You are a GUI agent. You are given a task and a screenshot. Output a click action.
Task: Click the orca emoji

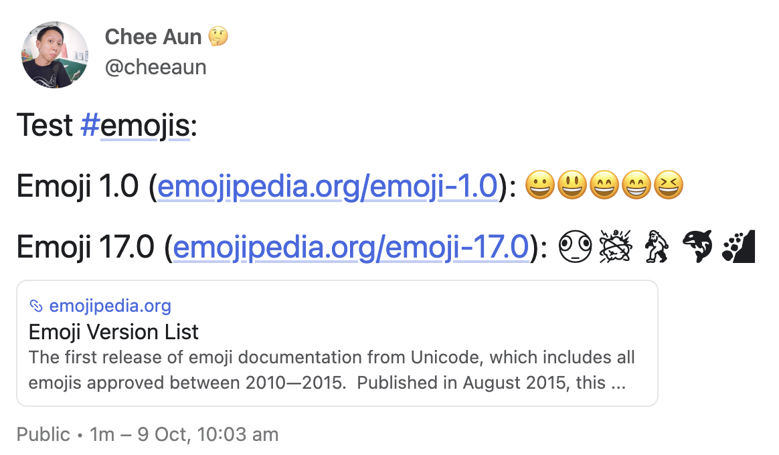(697, 247)
